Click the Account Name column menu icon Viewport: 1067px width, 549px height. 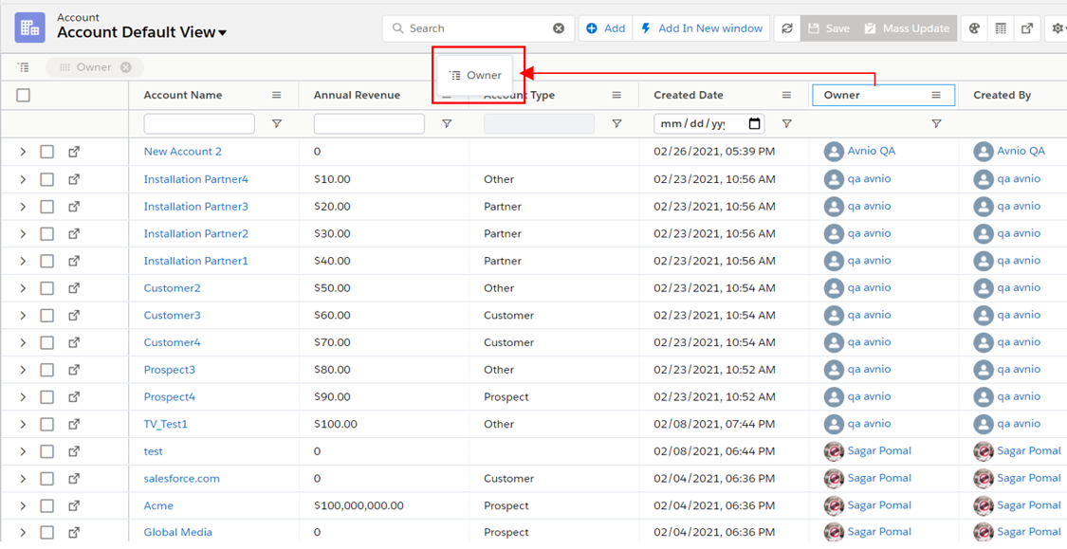pyautogui.click(x=277, y=95)
